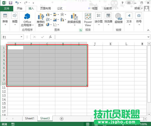
Task: Insert a scatter chart
Action: [x=55, y=25]
